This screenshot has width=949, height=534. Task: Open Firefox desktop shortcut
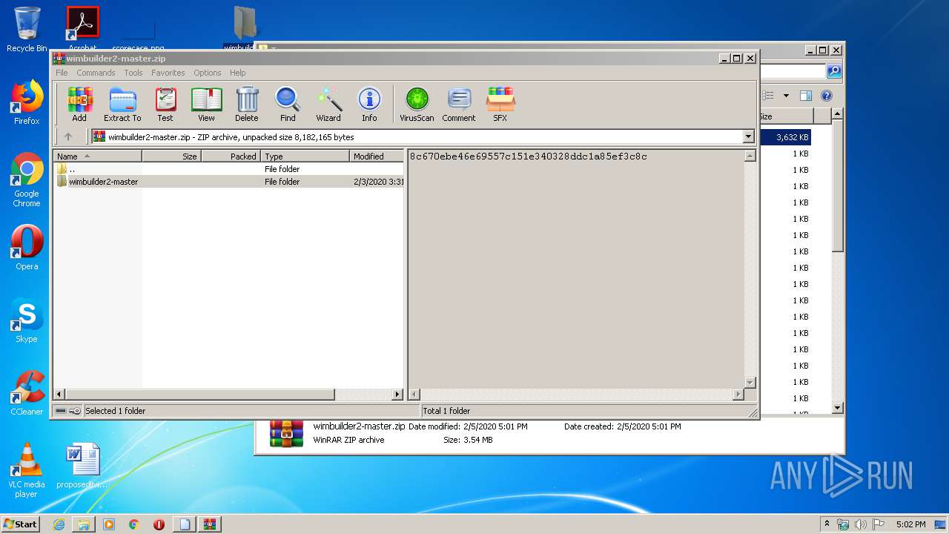coord(27,103)
